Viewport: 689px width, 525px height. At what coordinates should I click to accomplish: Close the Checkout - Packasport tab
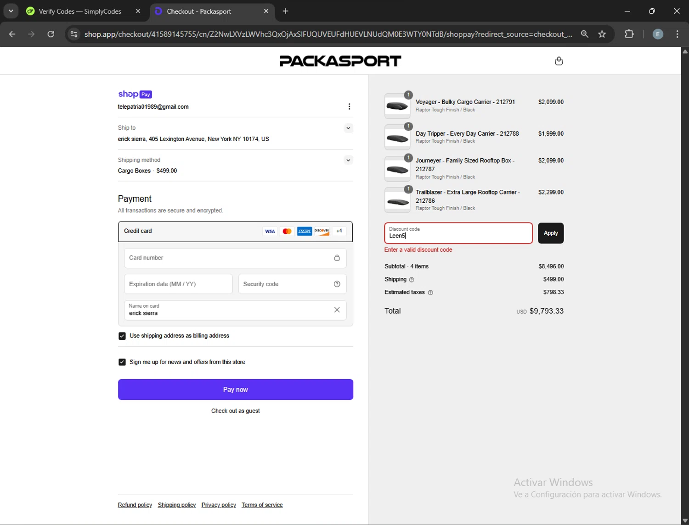click(266, 11)
